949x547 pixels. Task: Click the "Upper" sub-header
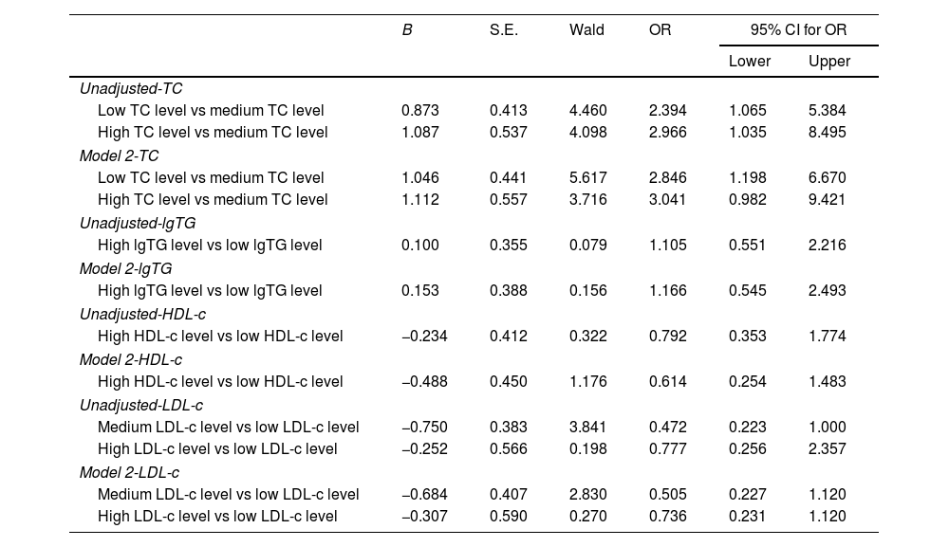coord(829,62)
